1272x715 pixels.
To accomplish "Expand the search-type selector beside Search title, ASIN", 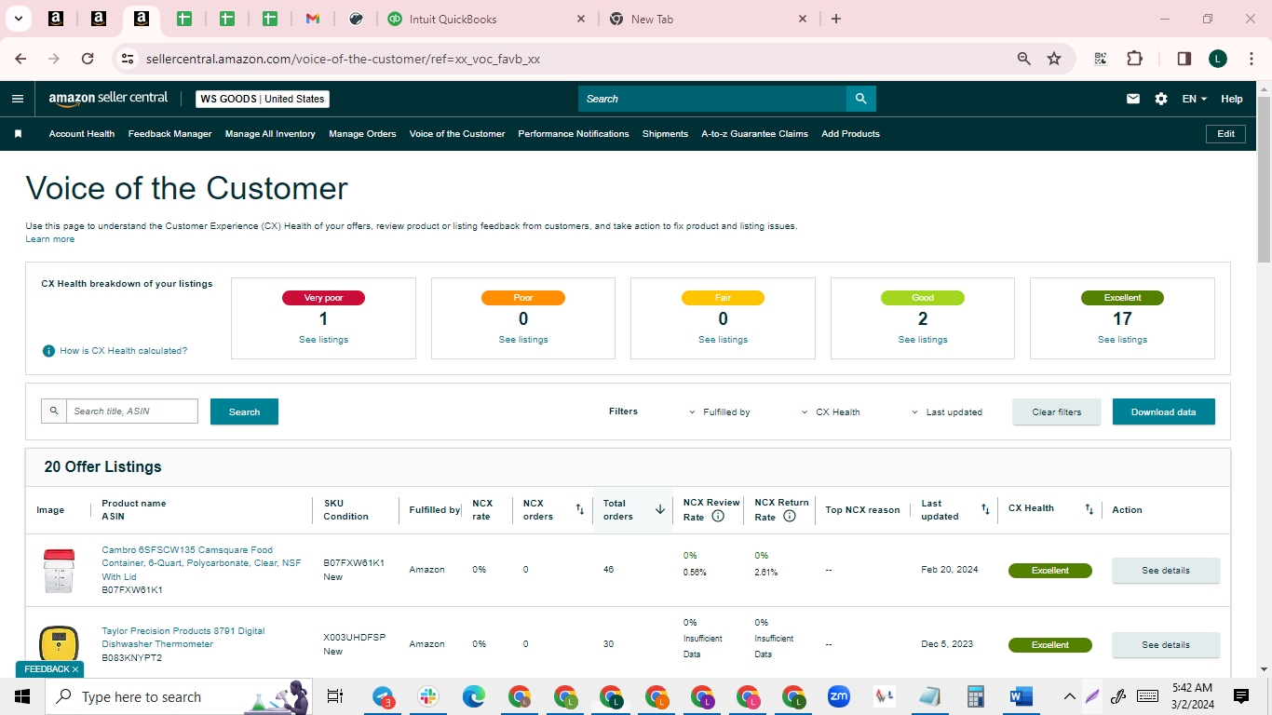I will pos(54,411).
